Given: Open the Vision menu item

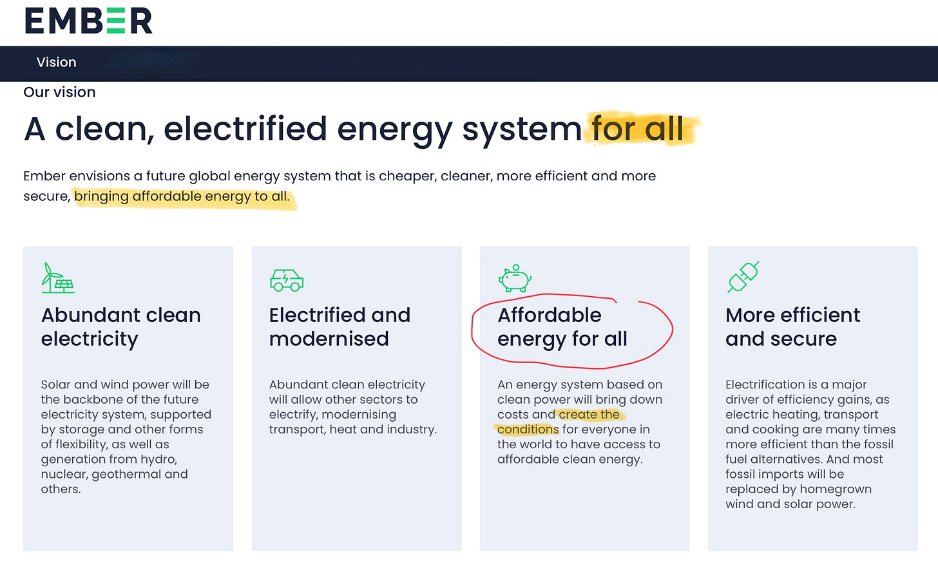Looking at the screenshot, I should coord(57,62).
